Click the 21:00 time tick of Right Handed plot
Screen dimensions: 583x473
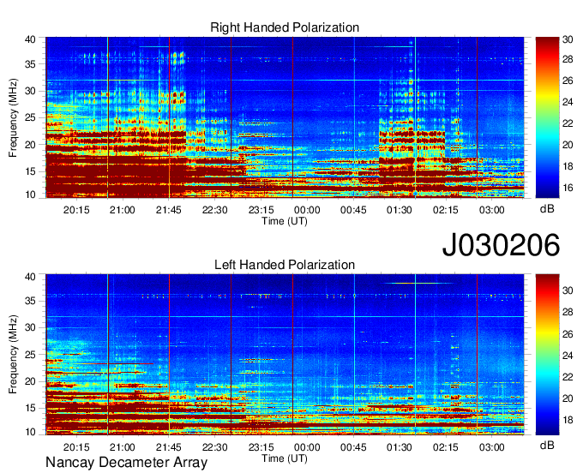click(x=123, y=210)
